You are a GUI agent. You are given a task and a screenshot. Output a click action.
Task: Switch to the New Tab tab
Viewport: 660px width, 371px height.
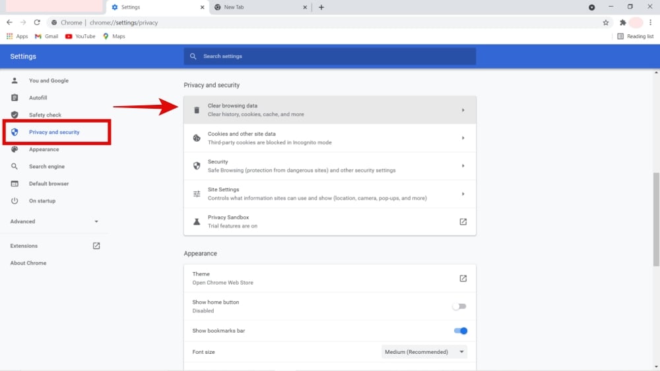click(261, 7)
